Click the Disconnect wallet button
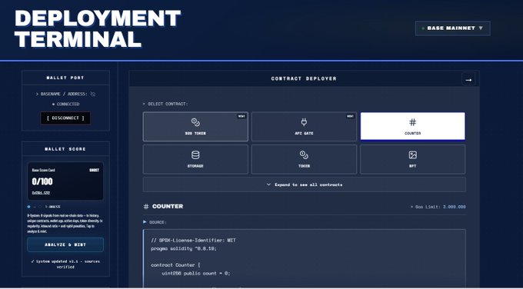This screenshot has width=523, height=289. click(65, 118)
